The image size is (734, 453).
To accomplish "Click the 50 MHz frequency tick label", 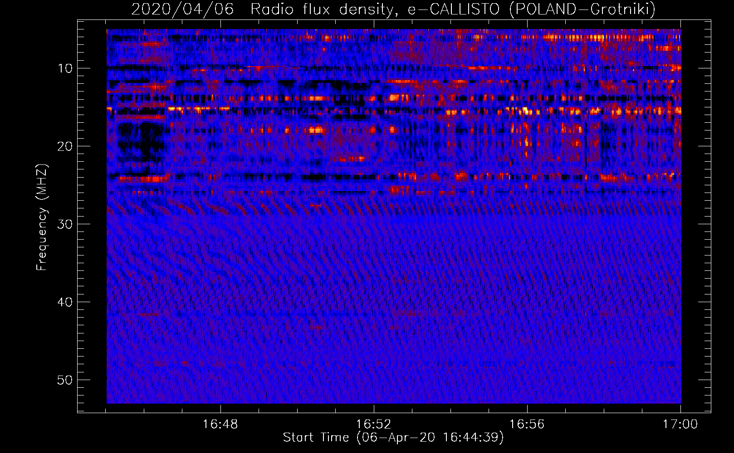I will [65, 380].
